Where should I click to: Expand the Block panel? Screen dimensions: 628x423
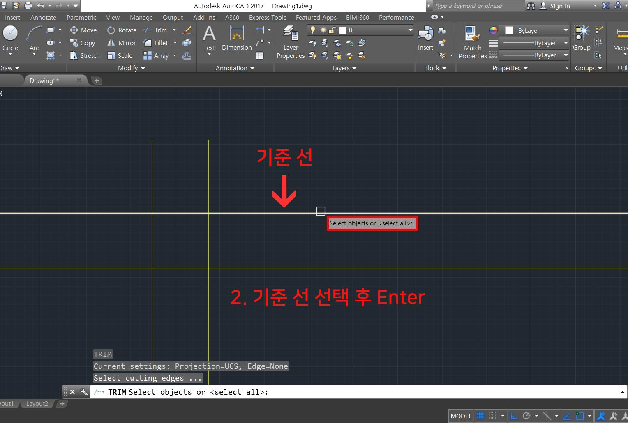coord(435,68)
